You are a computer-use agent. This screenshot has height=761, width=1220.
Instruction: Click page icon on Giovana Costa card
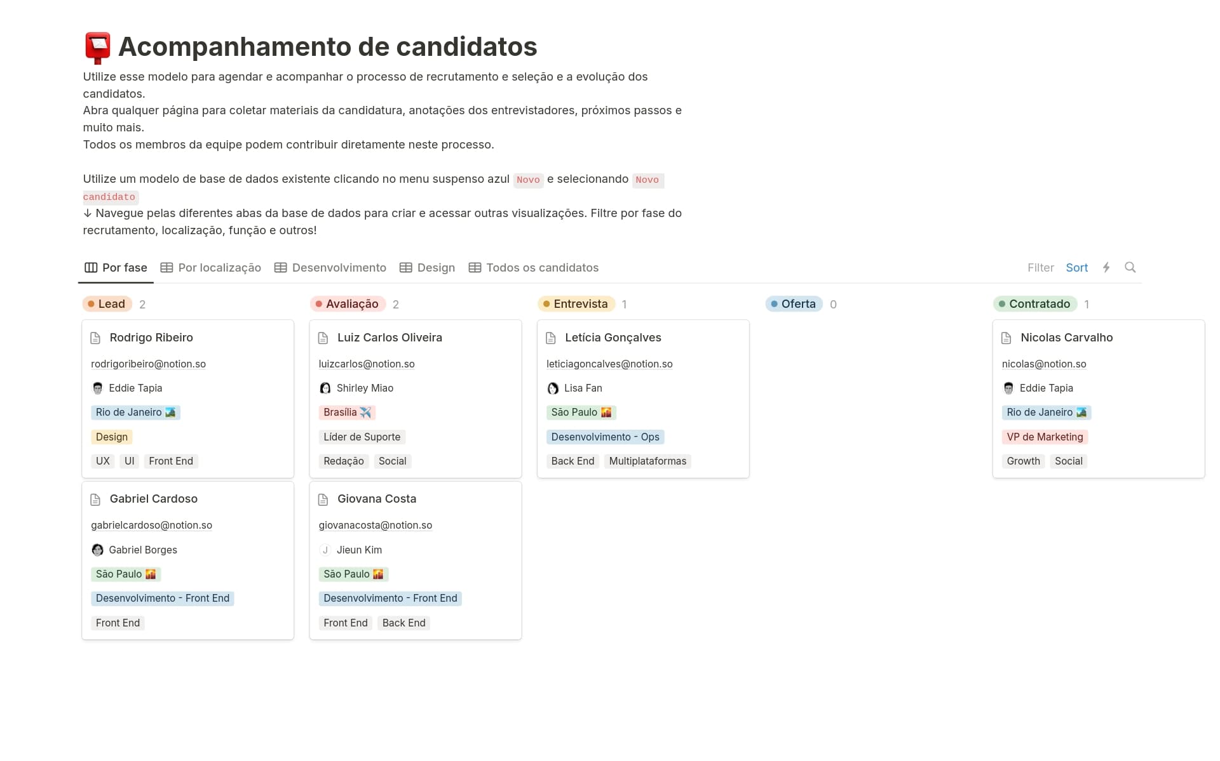[323, 500]
